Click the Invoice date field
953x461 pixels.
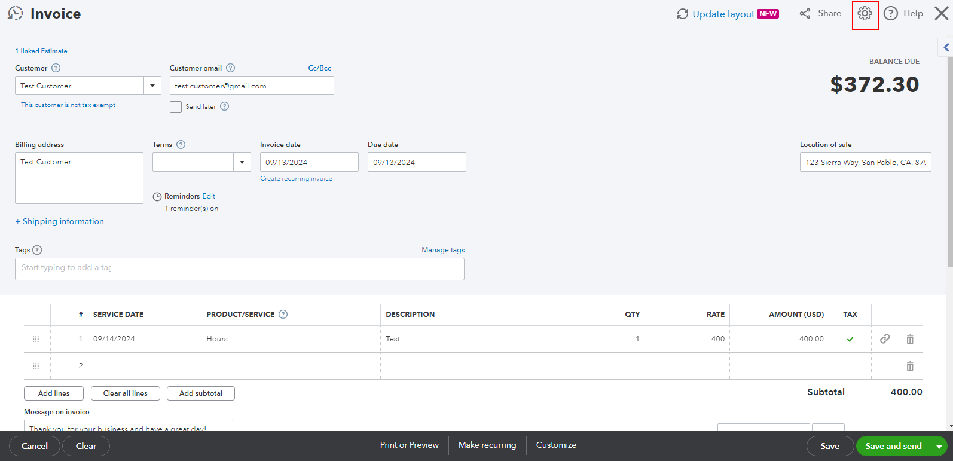[x=308, y=162]
